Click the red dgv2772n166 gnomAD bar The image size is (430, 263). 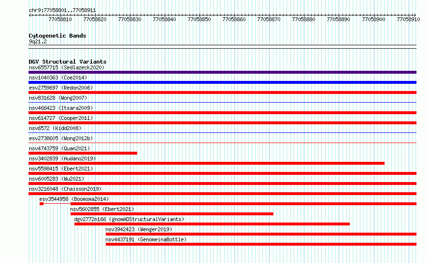click(212, 224)
